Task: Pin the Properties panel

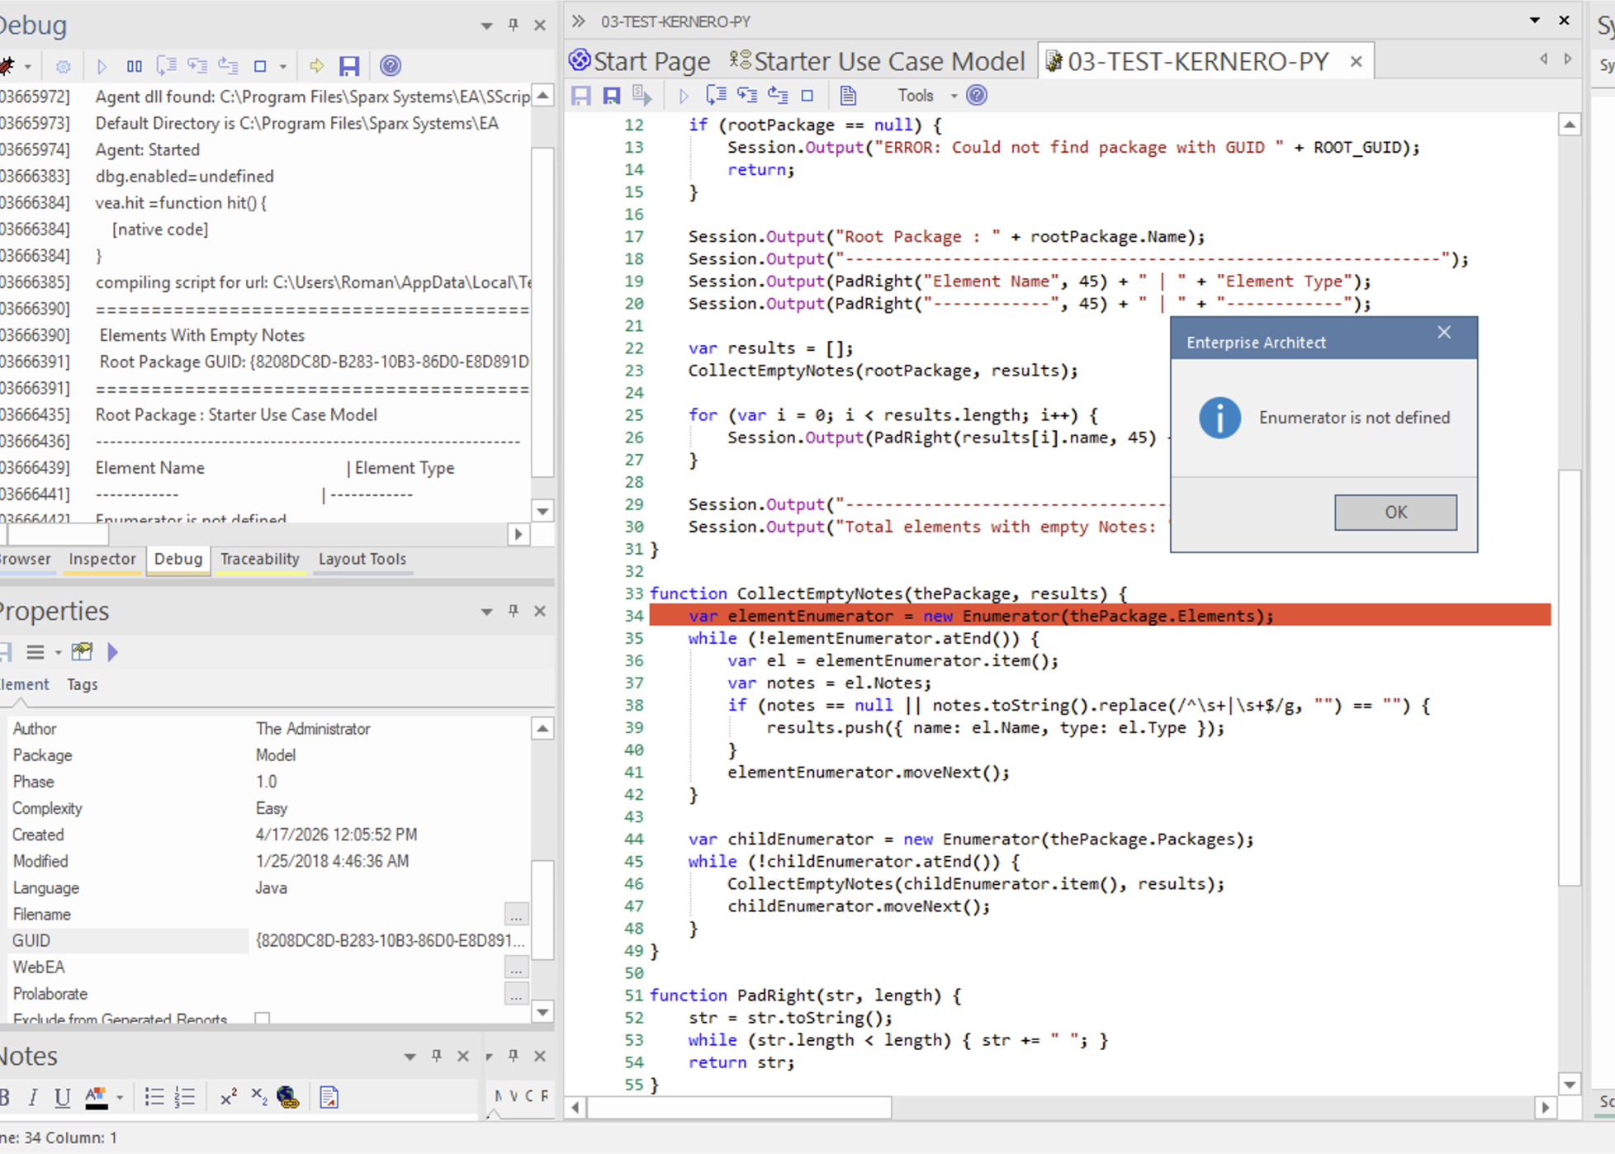Action: pos(514,611)
